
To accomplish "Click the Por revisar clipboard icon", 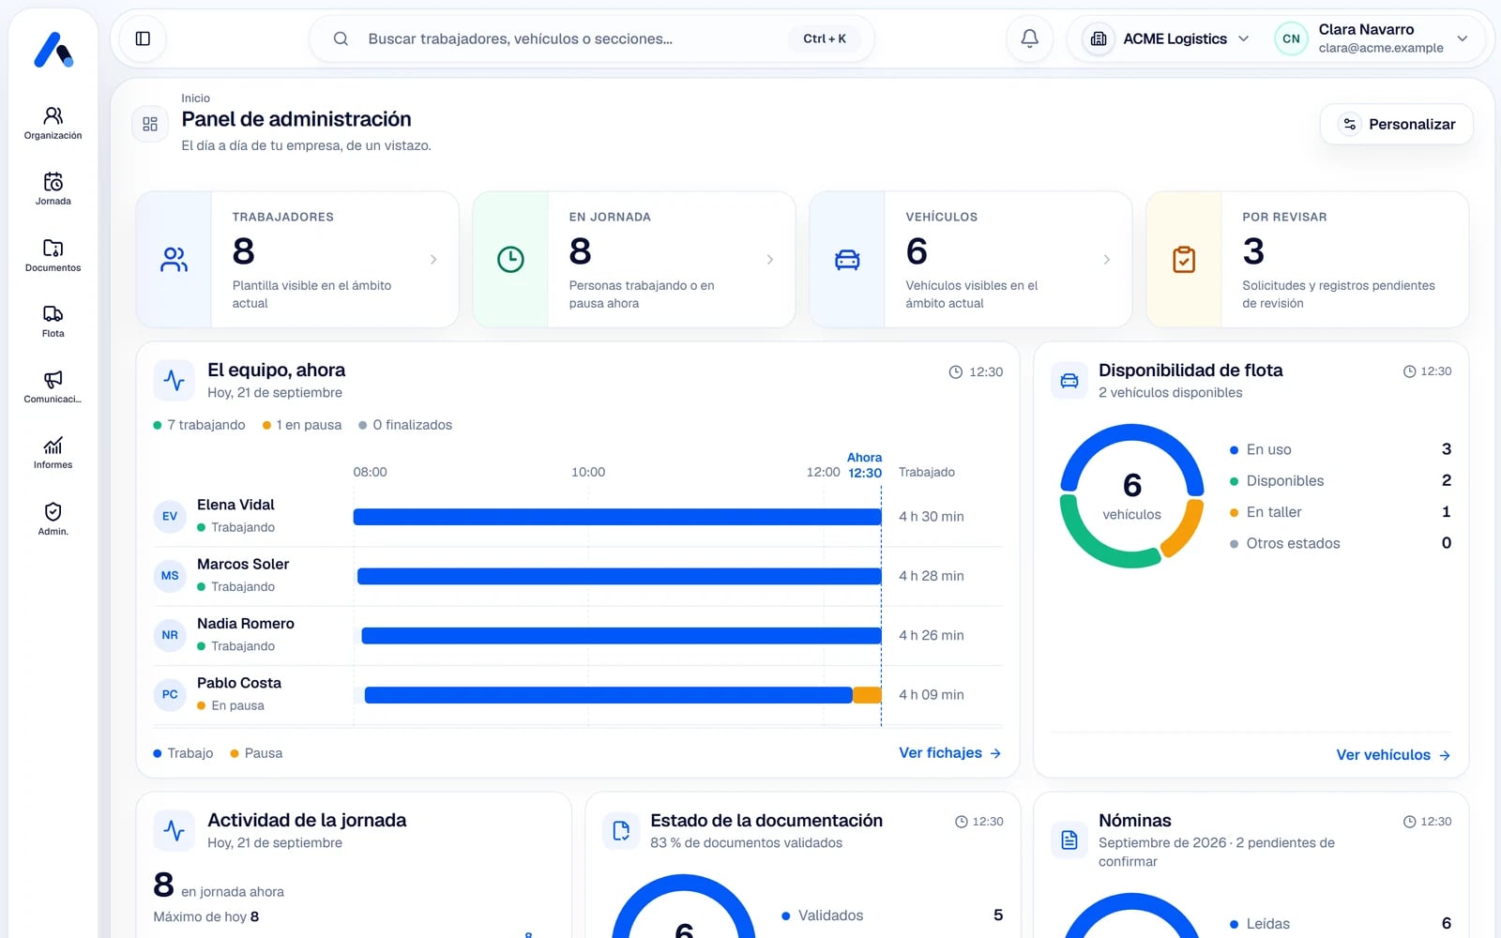I will 1184,260.
